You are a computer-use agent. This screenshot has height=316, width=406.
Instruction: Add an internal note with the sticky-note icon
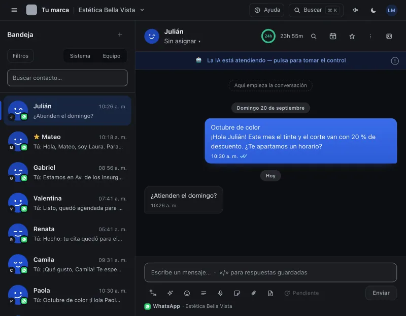pos(237,293)
